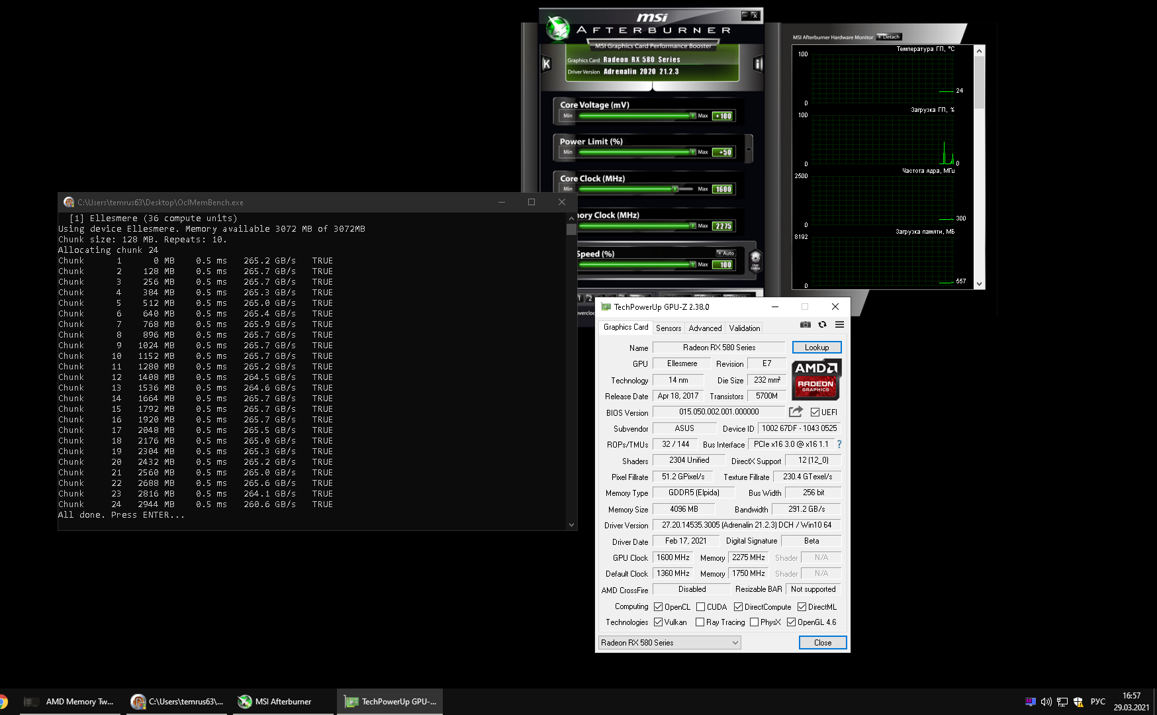
Task: Click the Memory Clock 2275 value field
Action: pyautogui.click(x=723, y=226)
